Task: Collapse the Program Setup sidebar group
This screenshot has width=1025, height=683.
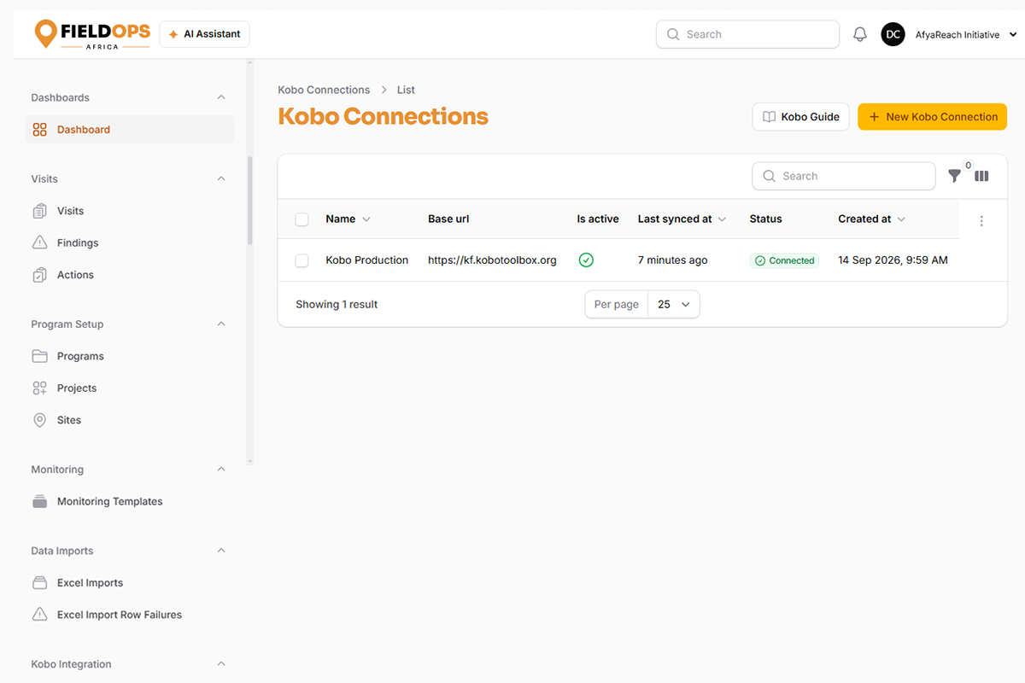Action: [x=221, y=324]
